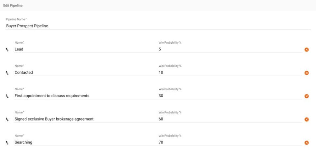Click reorder arrows for Signed exclusive Buyer stage

tap(7, 120)
